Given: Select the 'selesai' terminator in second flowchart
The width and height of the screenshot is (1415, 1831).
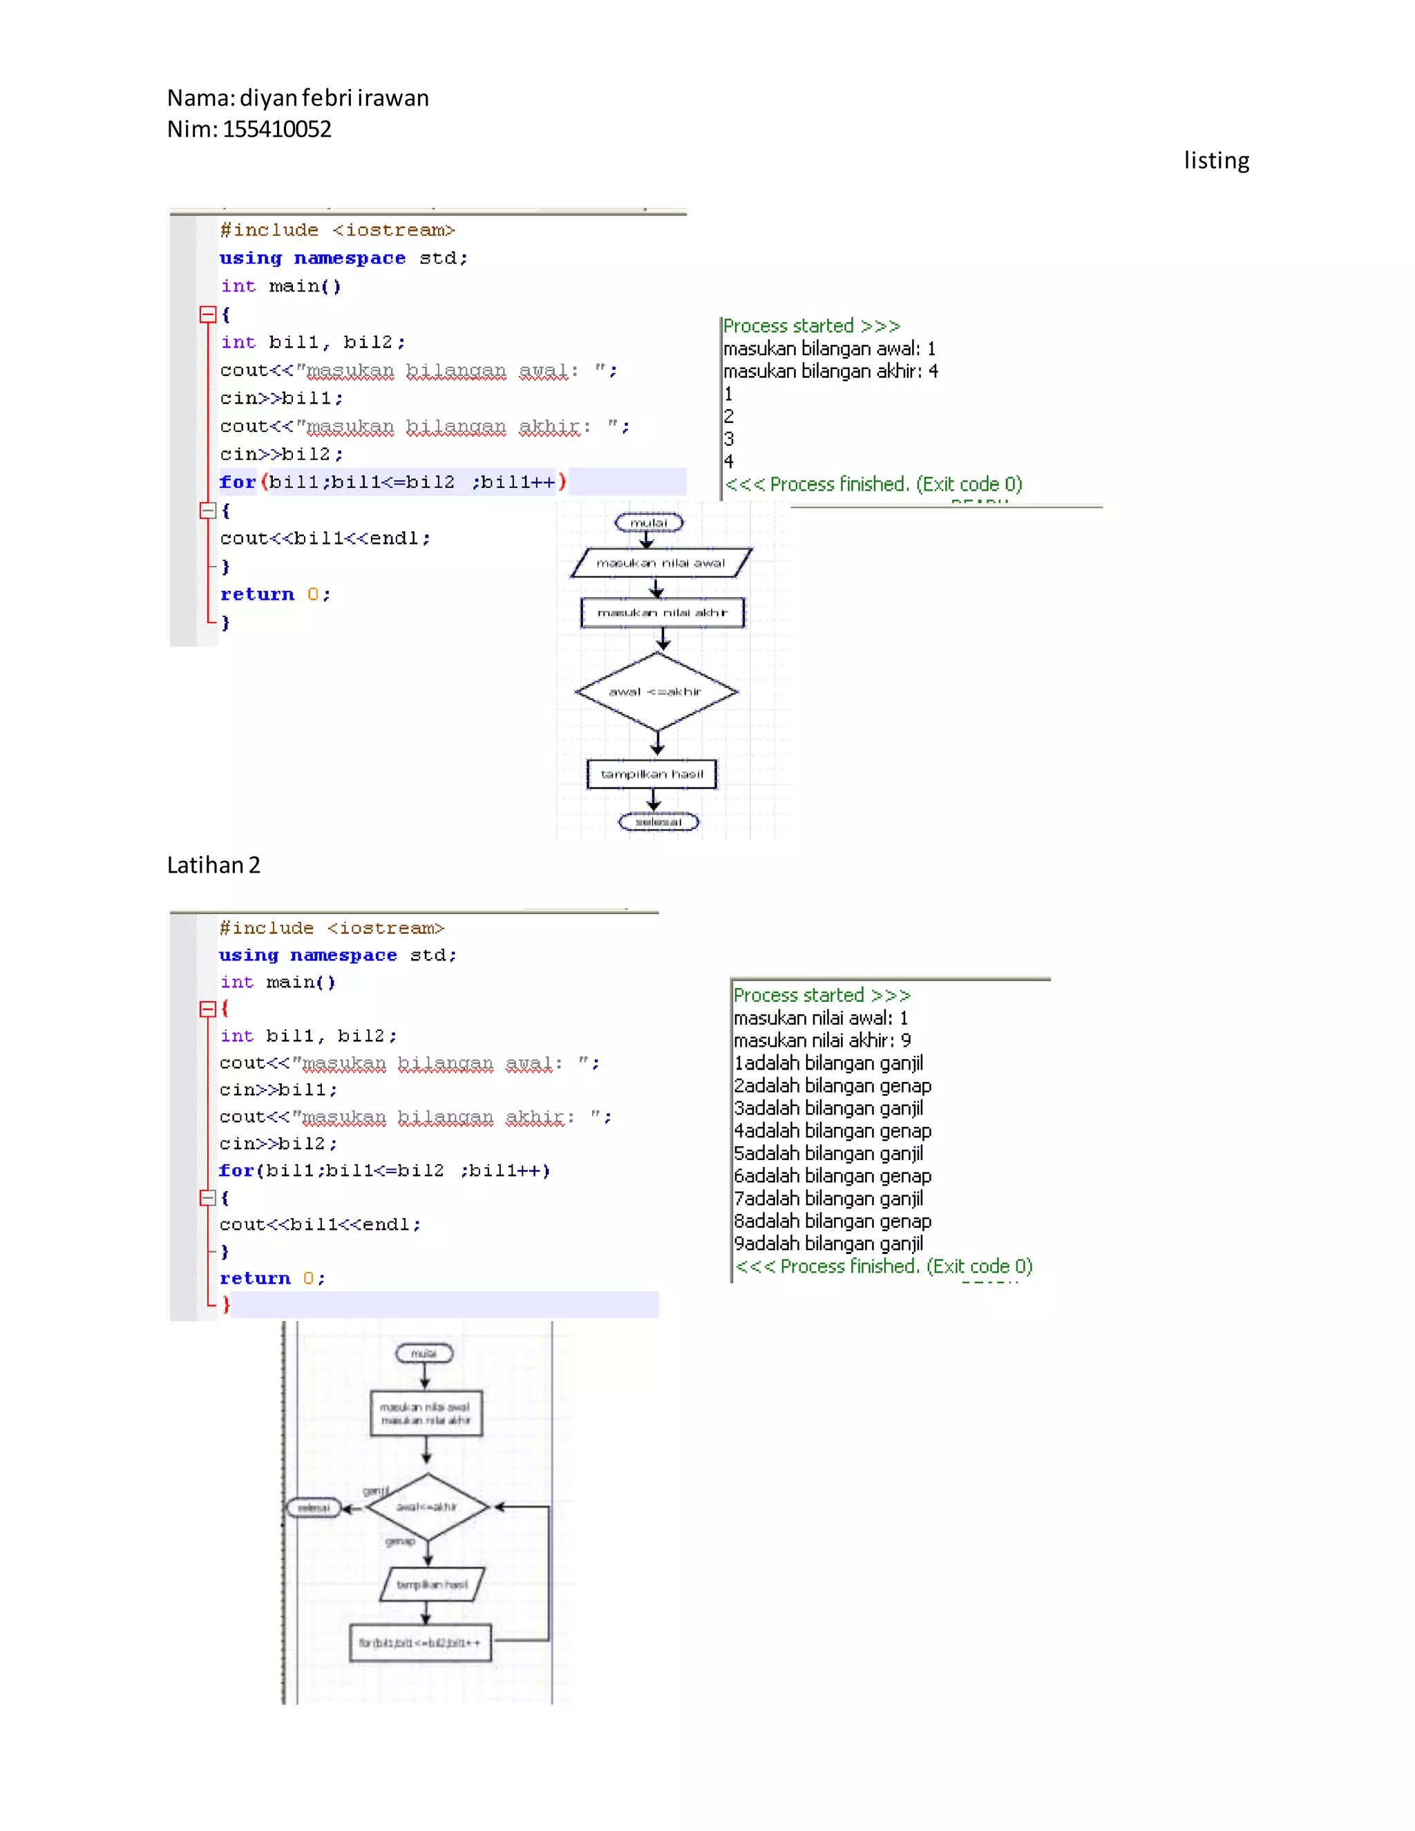Looking at the screenshot, I should tap(314, 1508).
